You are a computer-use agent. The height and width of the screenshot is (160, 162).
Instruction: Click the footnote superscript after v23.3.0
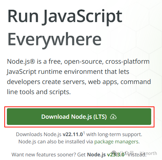pos(126,153)
